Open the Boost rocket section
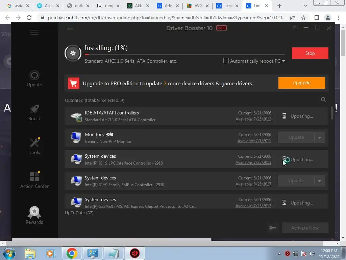 pos(34,112)
